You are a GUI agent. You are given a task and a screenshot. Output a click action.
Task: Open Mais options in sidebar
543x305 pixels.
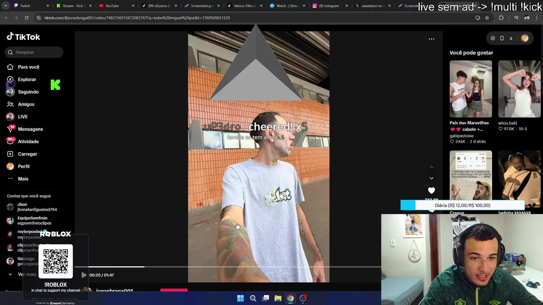pos(18,179)
